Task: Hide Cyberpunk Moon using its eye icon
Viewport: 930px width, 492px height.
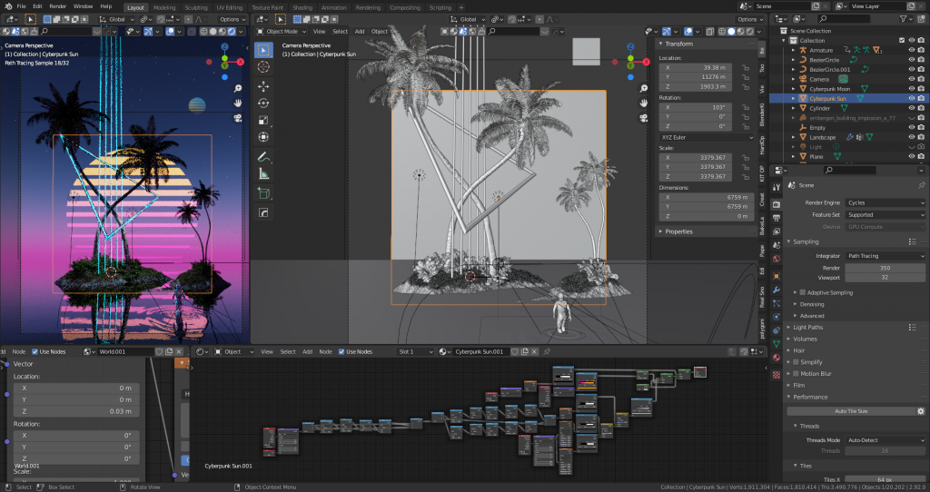Action: click(911, 88)
